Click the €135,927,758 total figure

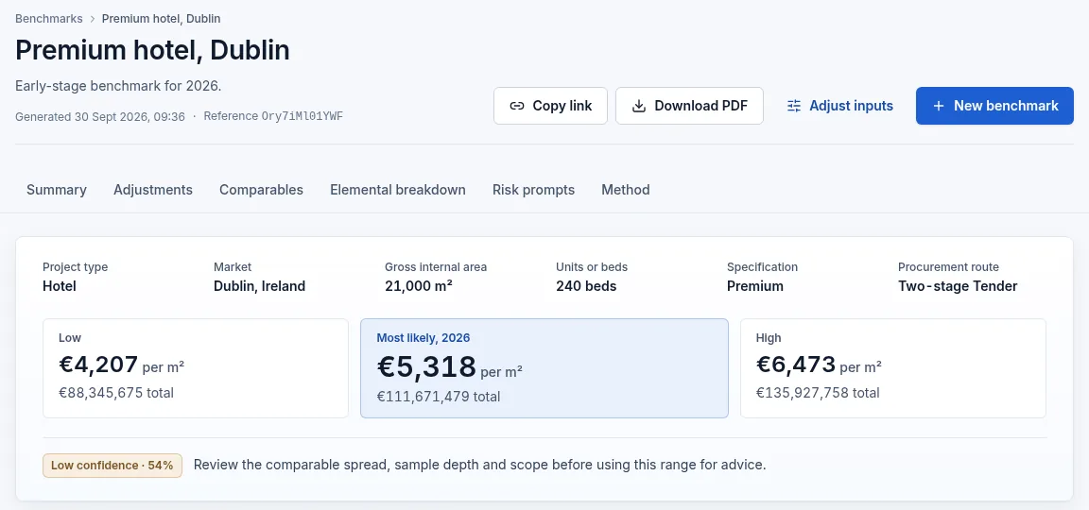[x=818, y=393]
